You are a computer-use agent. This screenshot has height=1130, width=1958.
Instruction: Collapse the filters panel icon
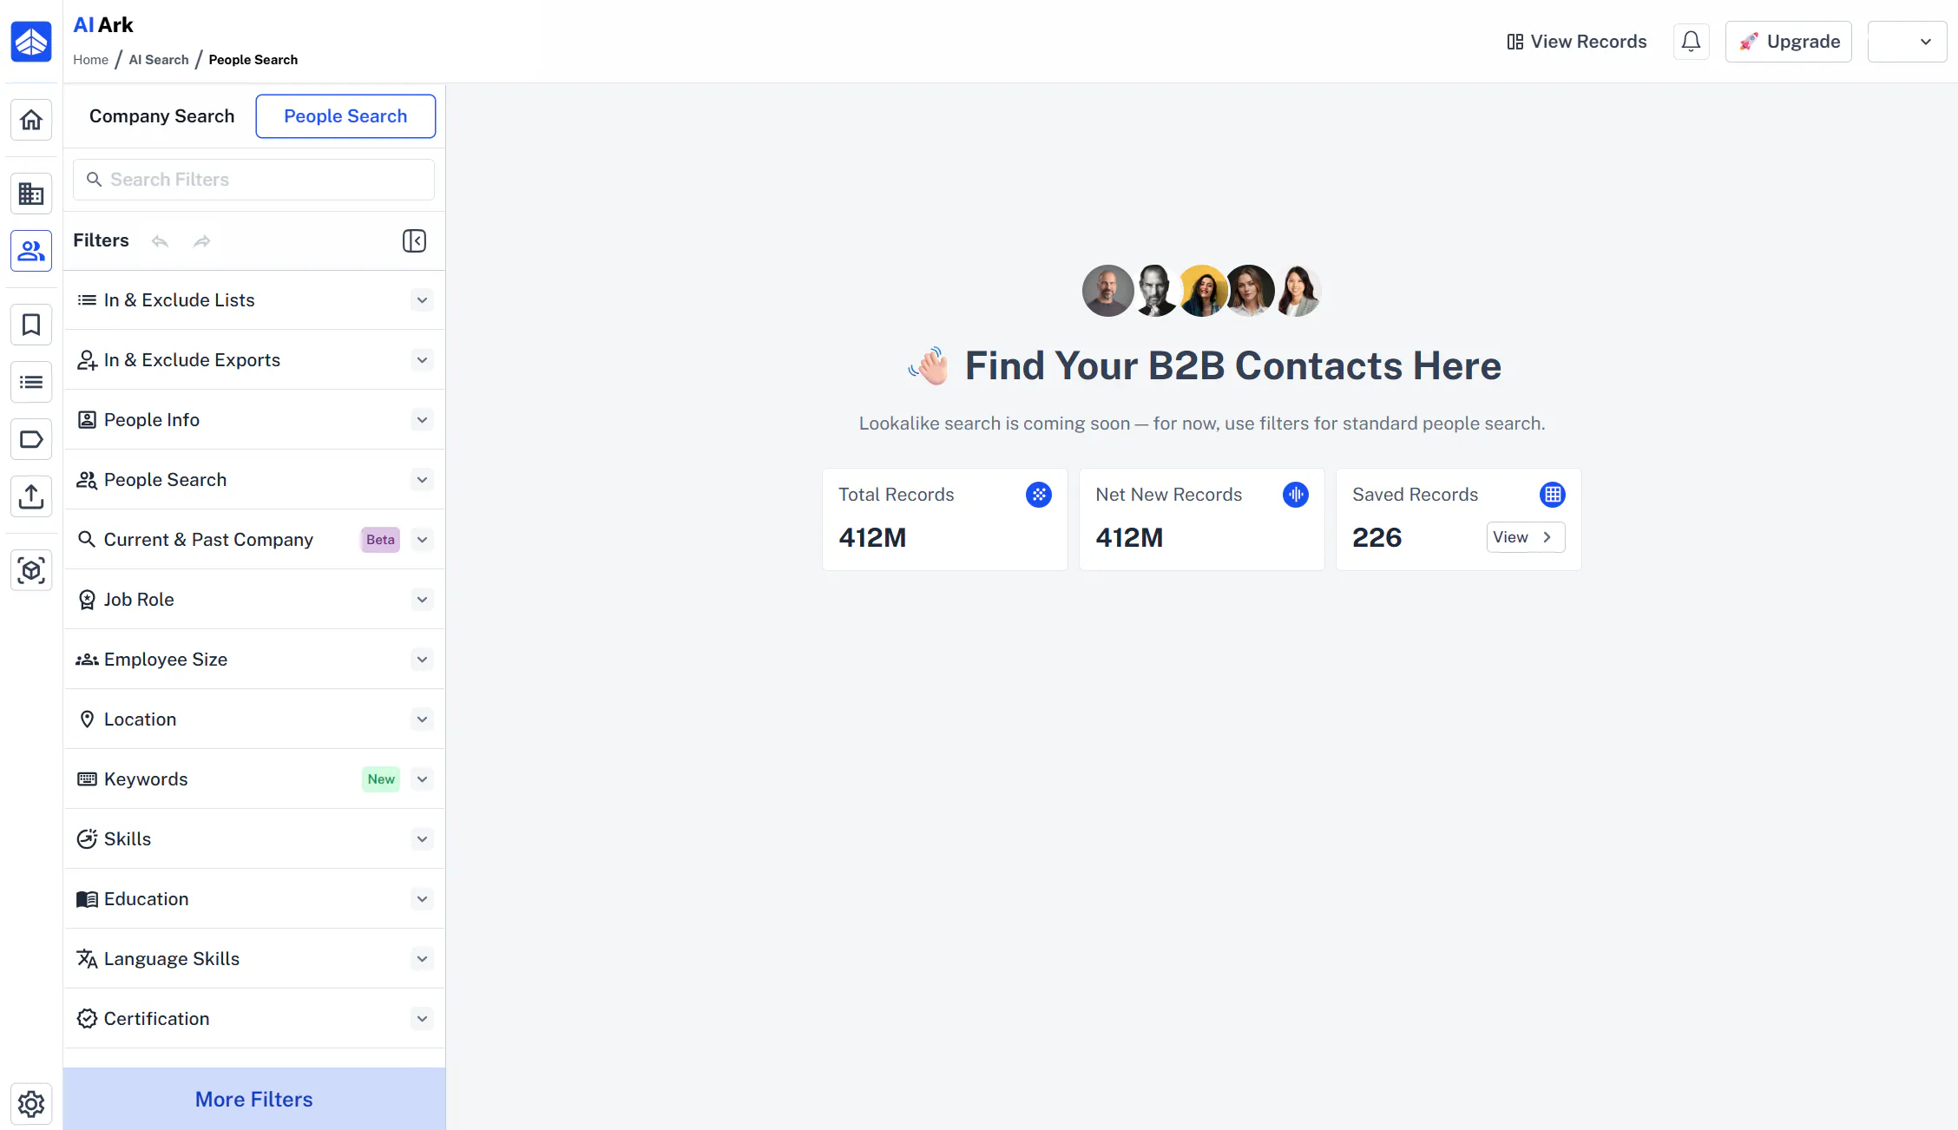point(415,241)
